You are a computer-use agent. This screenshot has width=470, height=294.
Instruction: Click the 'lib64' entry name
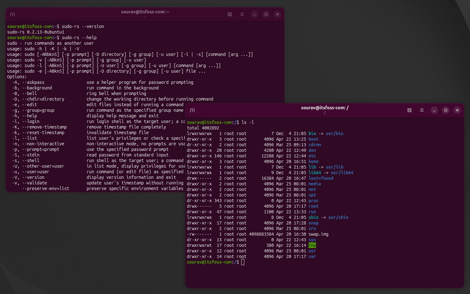315,173
